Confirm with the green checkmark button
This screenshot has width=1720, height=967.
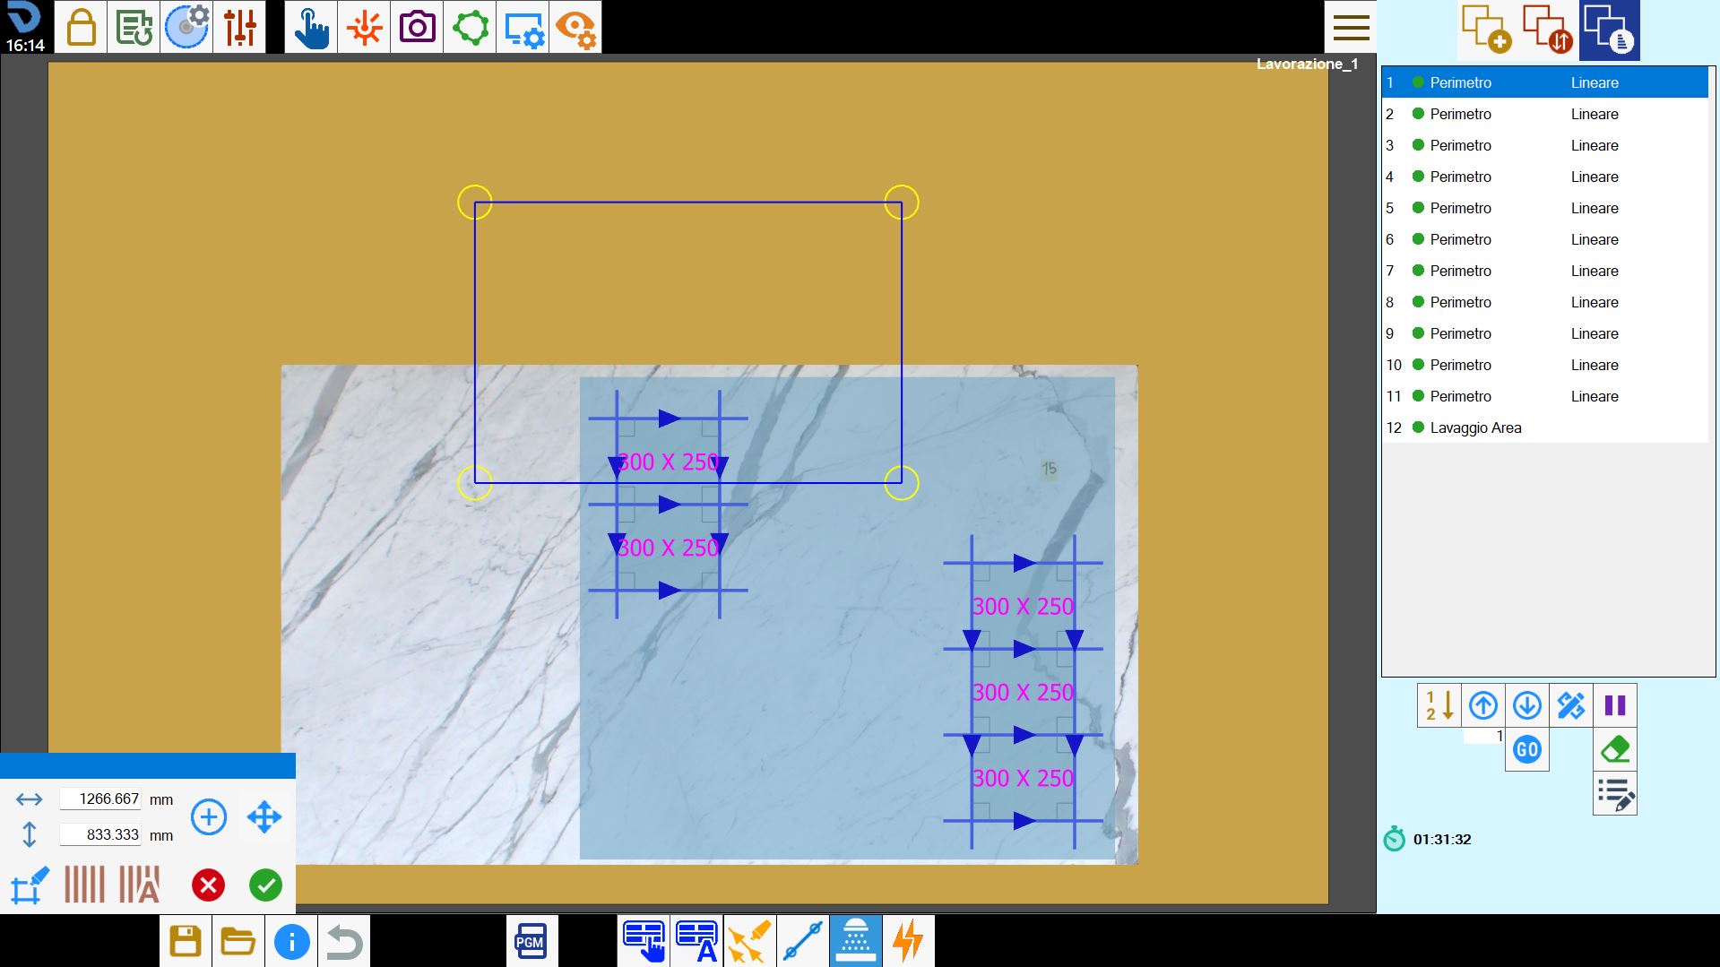pos(265,885)
